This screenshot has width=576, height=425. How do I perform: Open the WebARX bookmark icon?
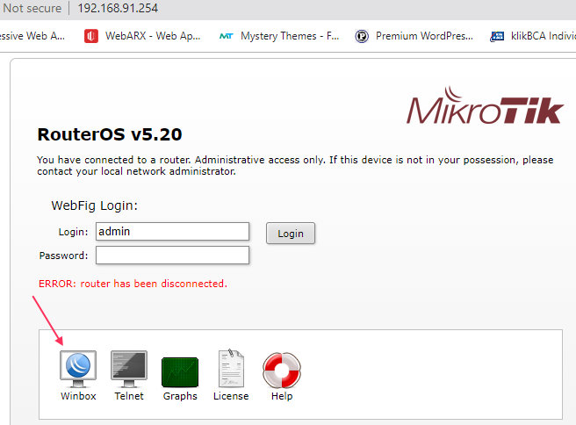pyautogui.click(x=91, y=36)
